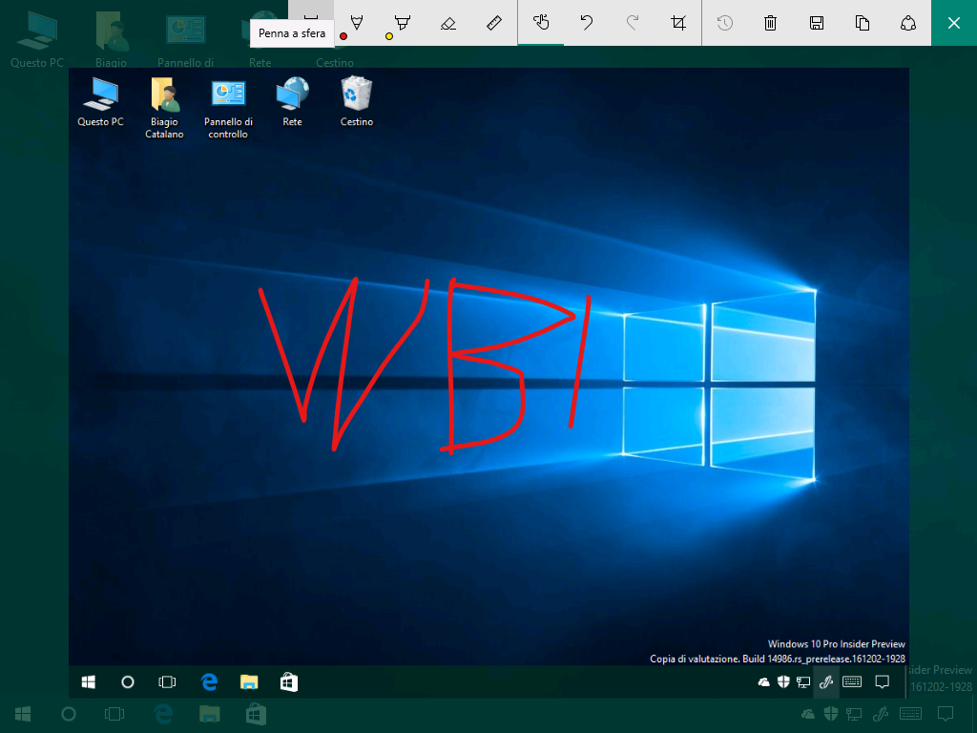
Task: Click the Store icon in the sketched screenshot taskbar
Action: coord(288,681)
